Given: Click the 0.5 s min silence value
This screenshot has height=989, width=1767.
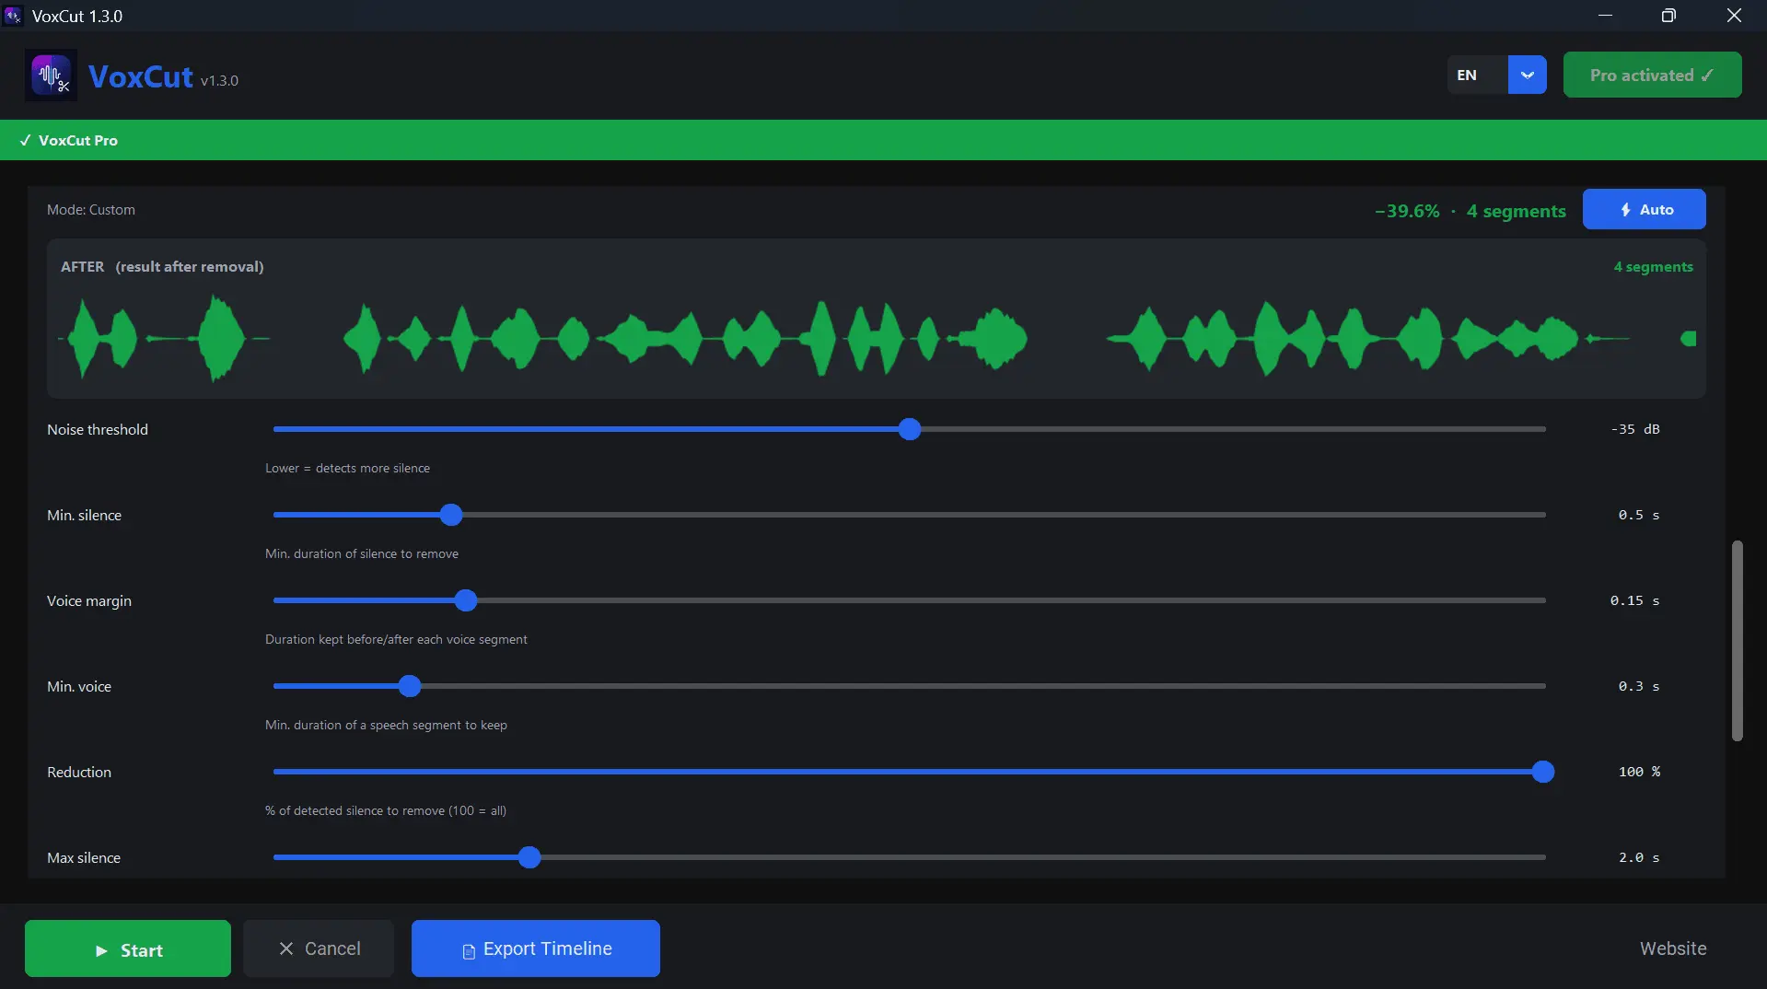Looking at the screenshot, I should pos(1639,515).
